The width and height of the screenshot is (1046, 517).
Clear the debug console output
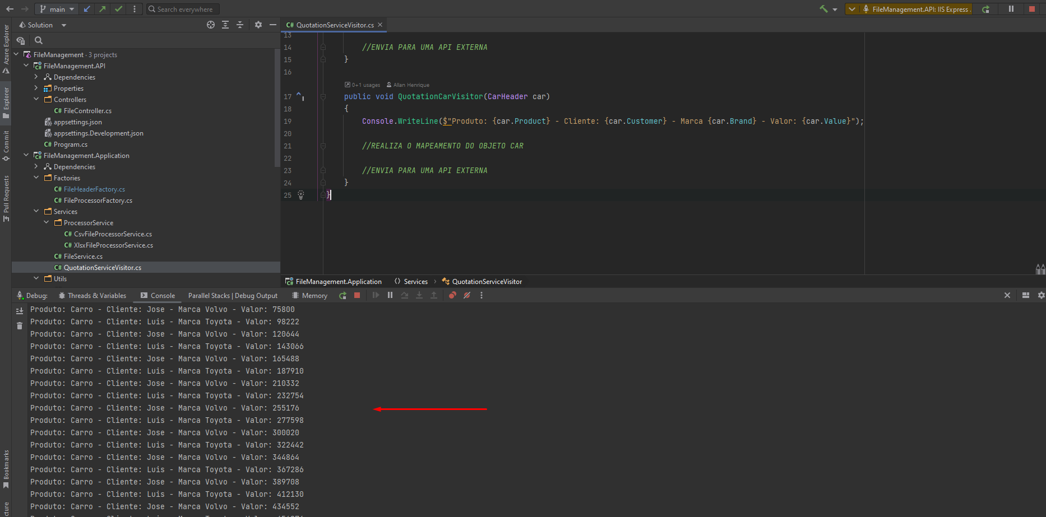pos(20,325)
